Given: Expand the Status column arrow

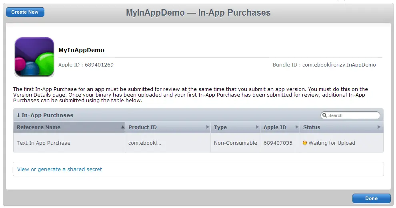Looking at the screenshot, I should (x=379, y=127).
